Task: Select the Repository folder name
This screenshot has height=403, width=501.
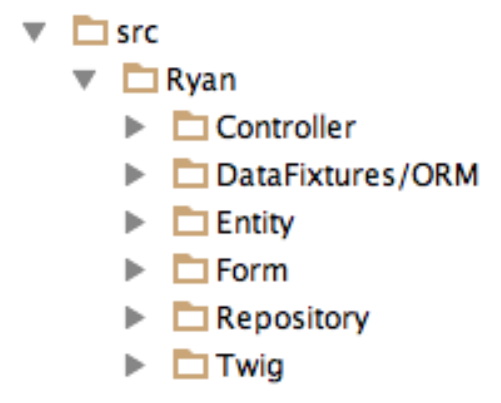Action: [x=293, y=319]
